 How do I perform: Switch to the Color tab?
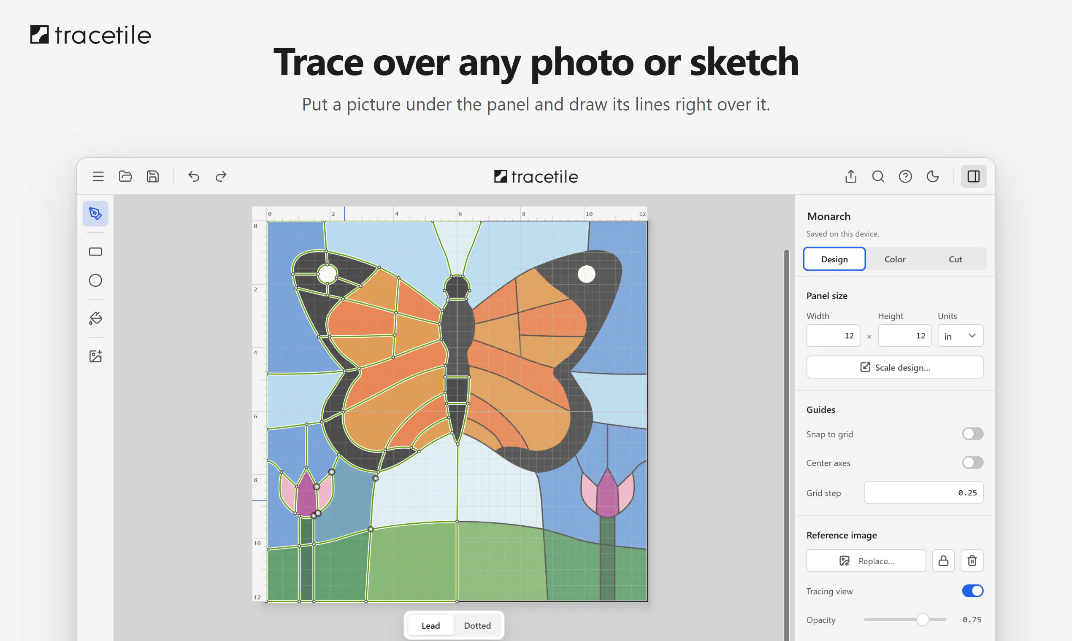[895, 259]
